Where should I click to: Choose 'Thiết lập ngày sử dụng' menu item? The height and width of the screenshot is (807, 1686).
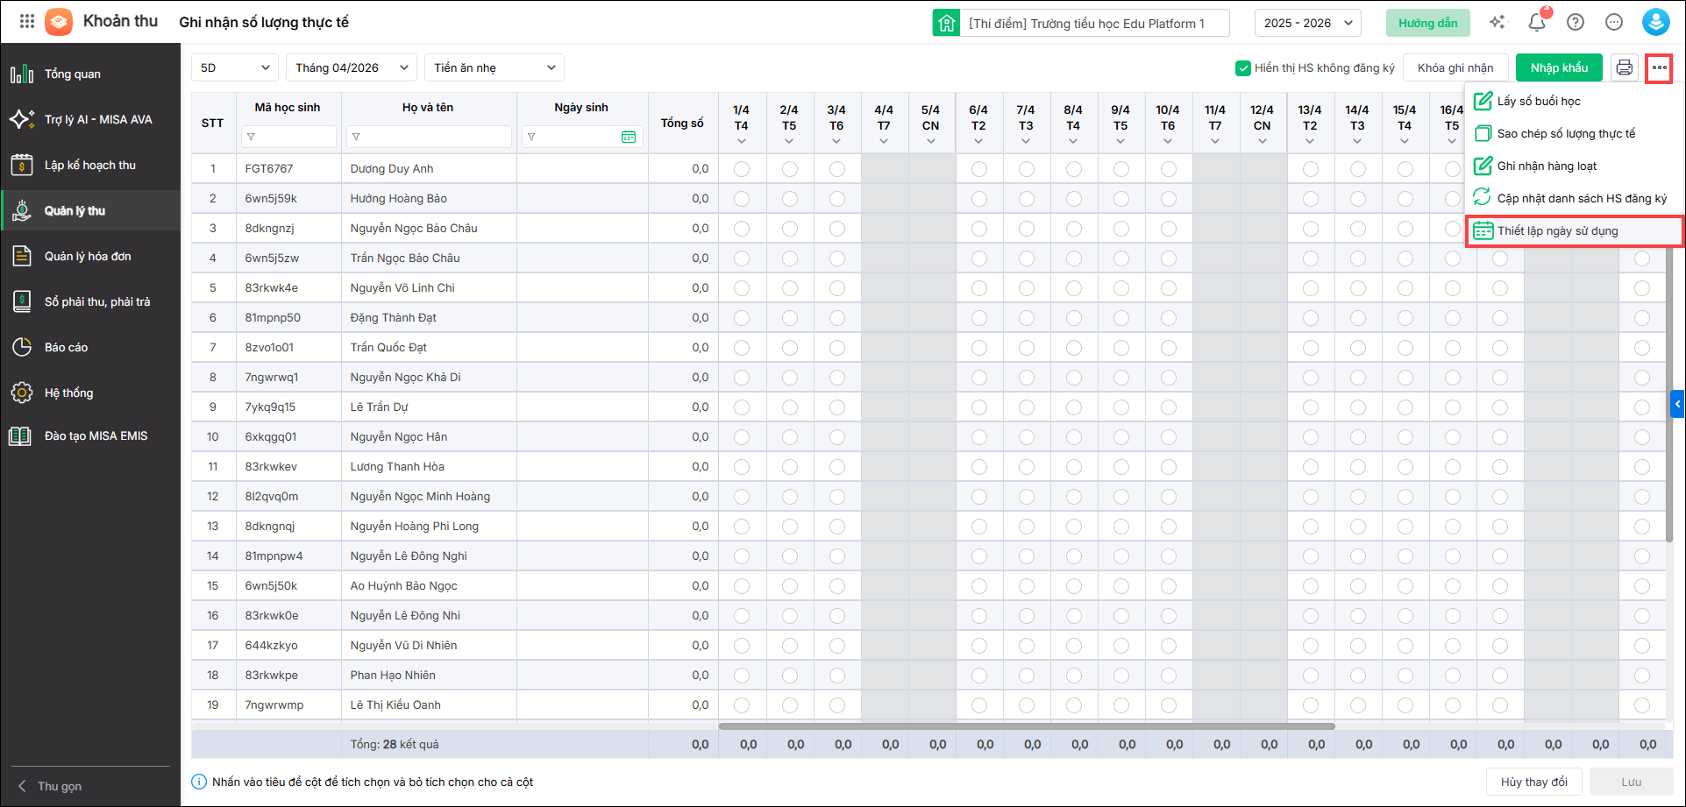pyautogui.click(x=1557, y=231)
